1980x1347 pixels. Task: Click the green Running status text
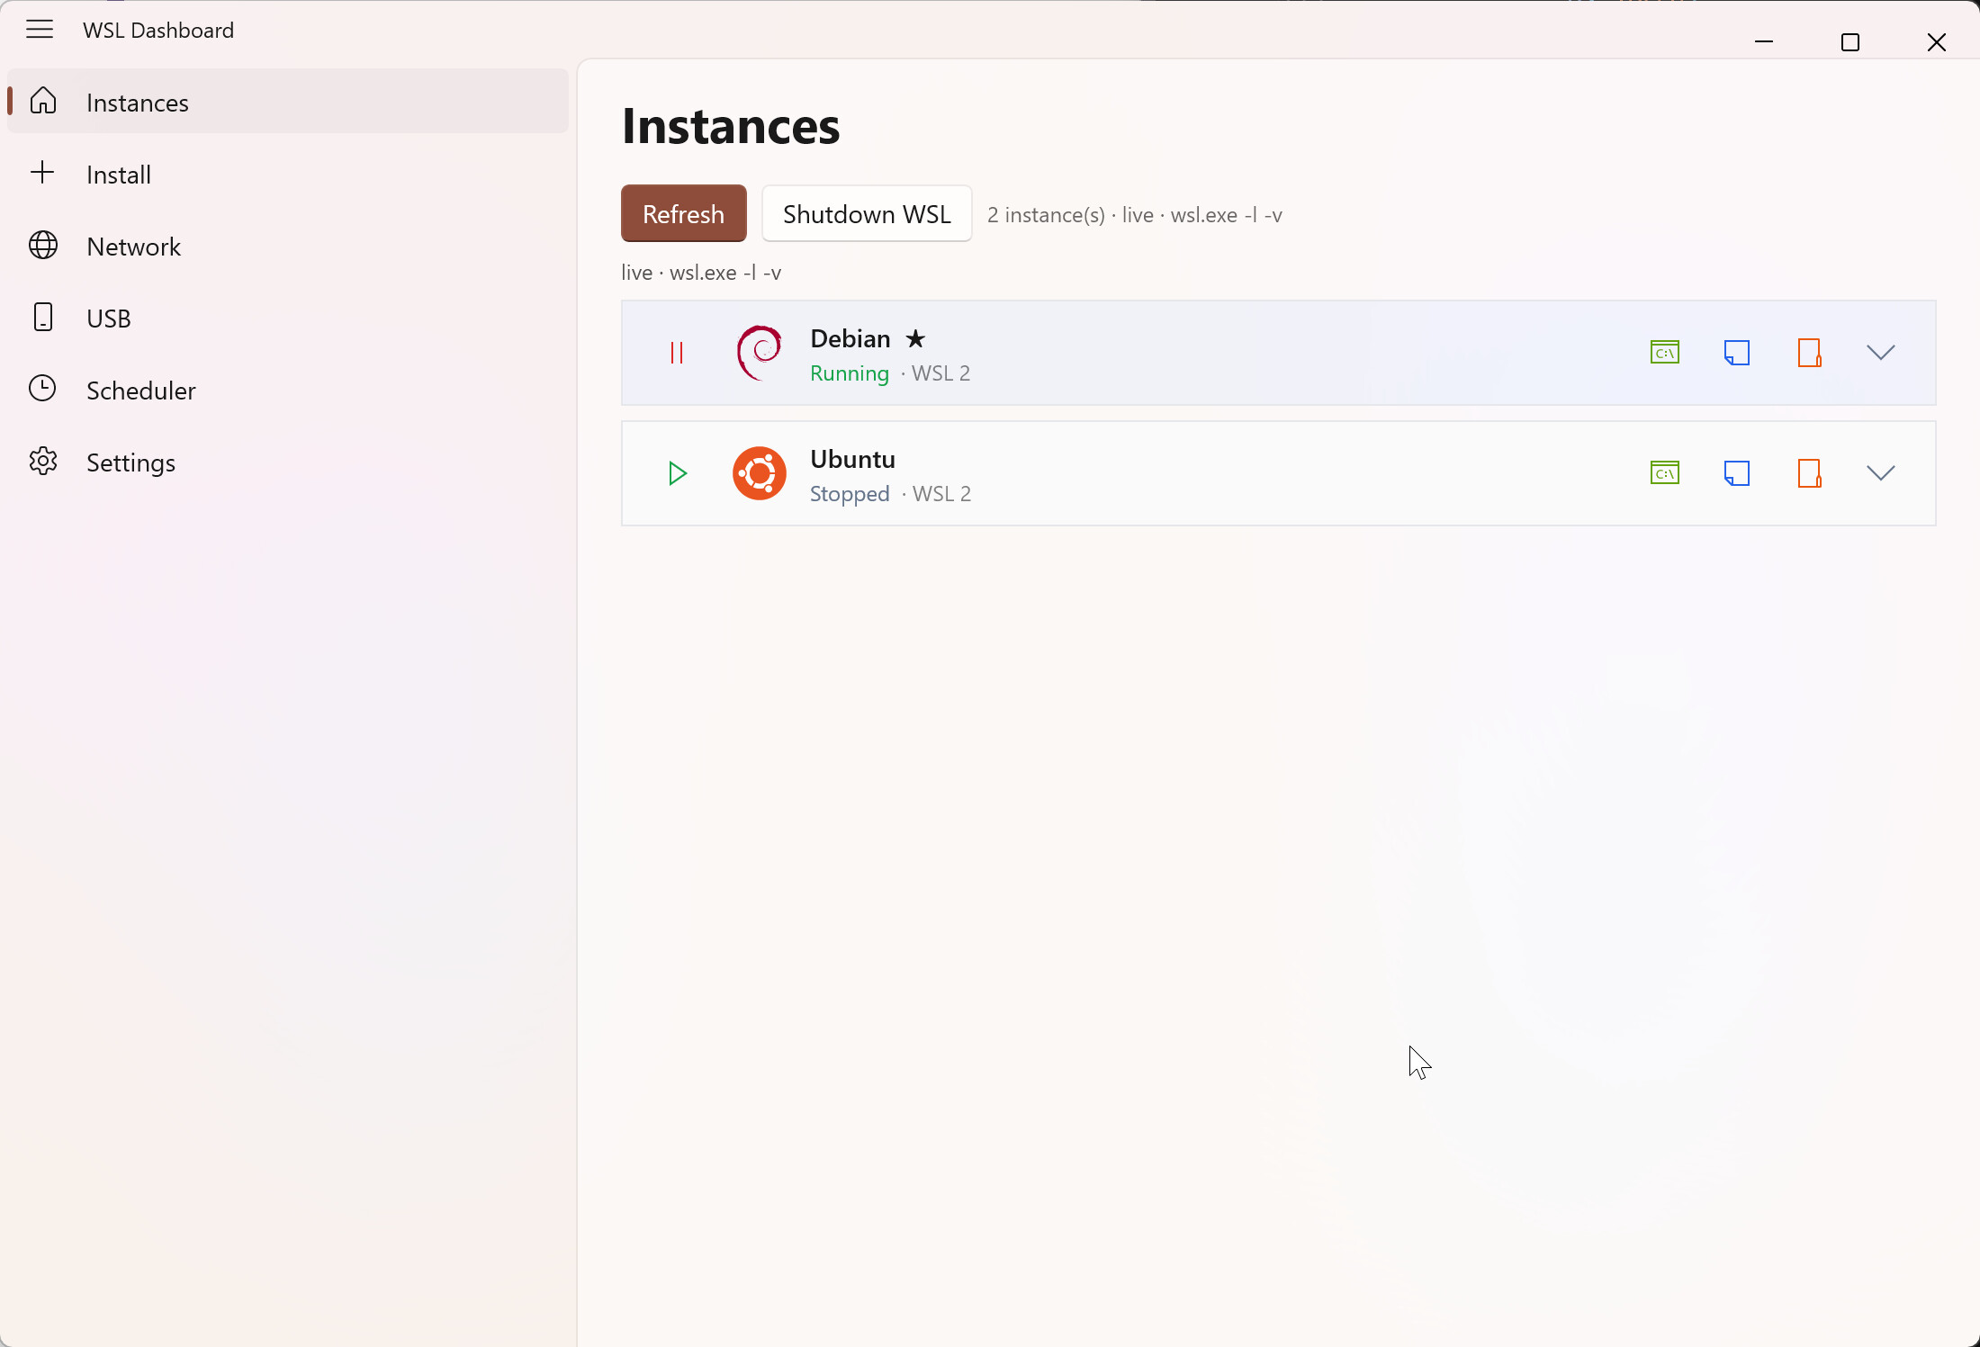[x=850, y=373]
